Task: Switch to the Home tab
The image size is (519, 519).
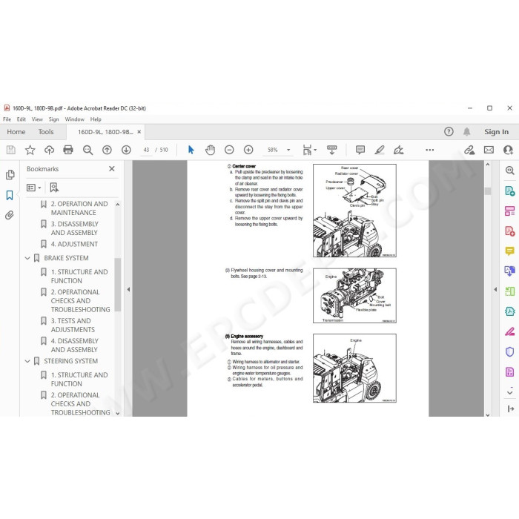Action: [x=16, y=132]
